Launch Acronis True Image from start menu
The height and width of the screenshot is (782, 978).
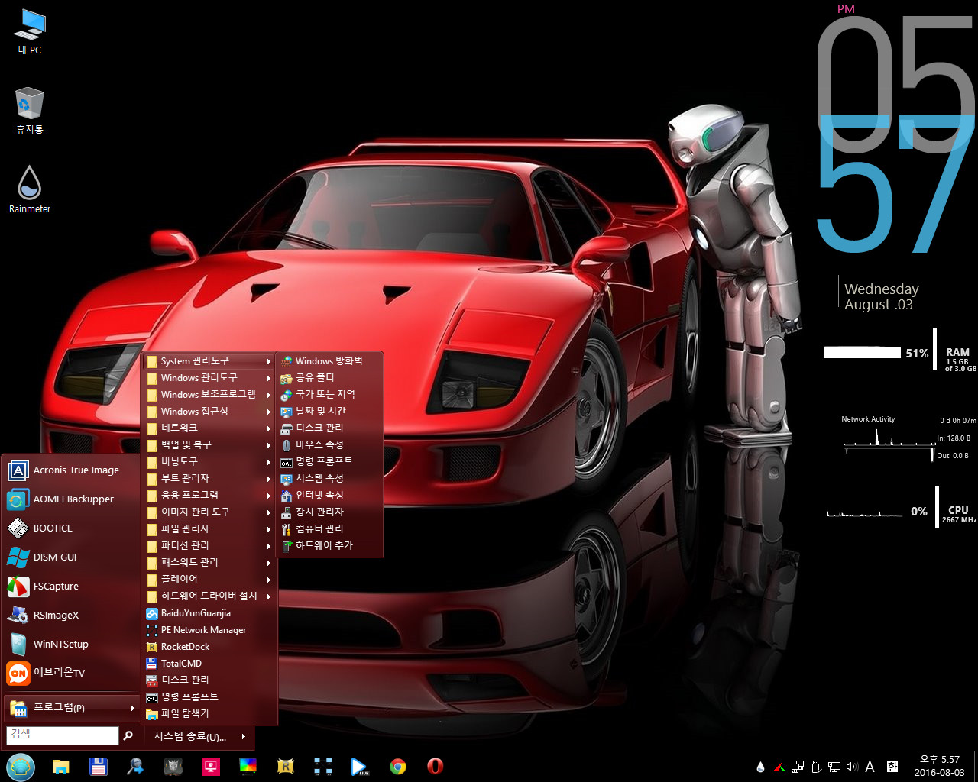[x=71, y=470]
